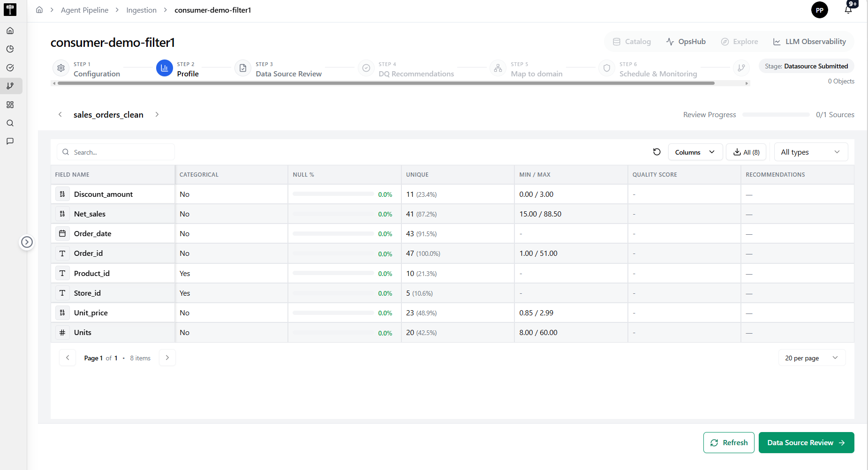Click the Ingestion breadcrumb
This screenshot has width=868, height=470.
pos(141,10)
